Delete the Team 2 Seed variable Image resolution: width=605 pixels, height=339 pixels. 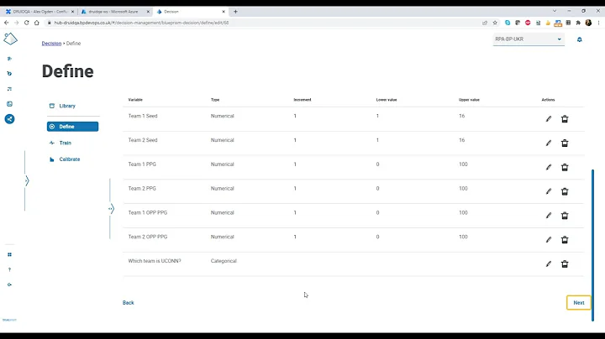pyautogui.click(x=565, y=143)
